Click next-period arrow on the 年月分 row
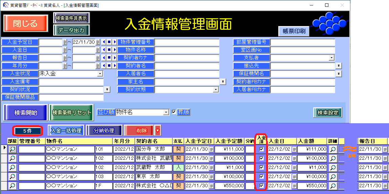 114,65
